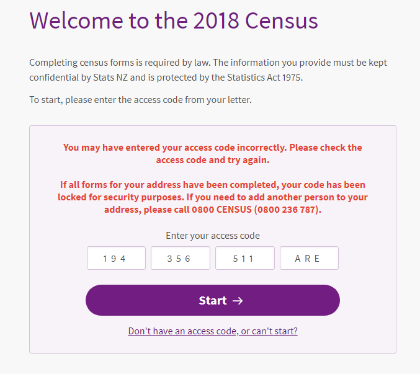Image resolution: width=420 pixels, height=374 pixels.
Task: Click the "0800 CENSUS" text in the error
Action: (x=221, y=210)
